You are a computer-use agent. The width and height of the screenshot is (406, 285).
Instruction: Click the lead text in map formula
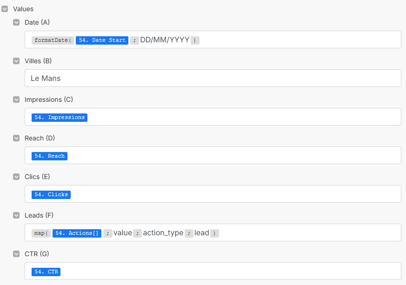202,233
